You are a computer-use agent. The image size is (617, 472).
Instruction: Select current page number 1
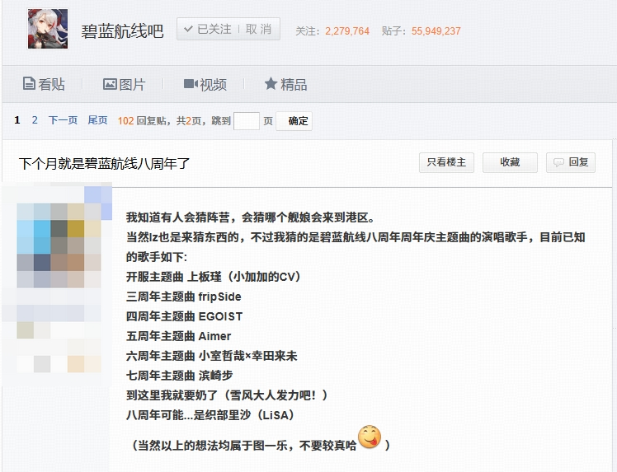tap(17, 120)
